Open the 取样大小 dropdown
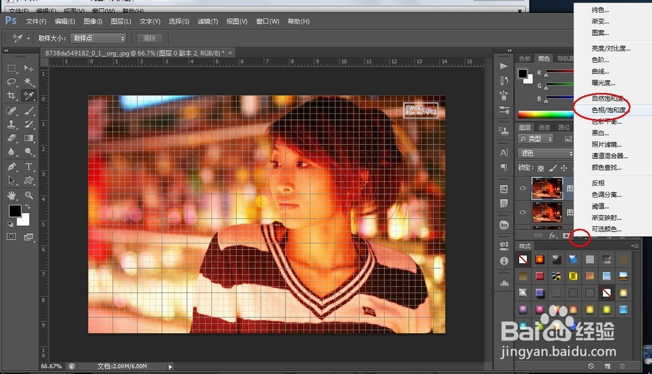This screenshot has height=374, width=652. (x=98, y=38)
